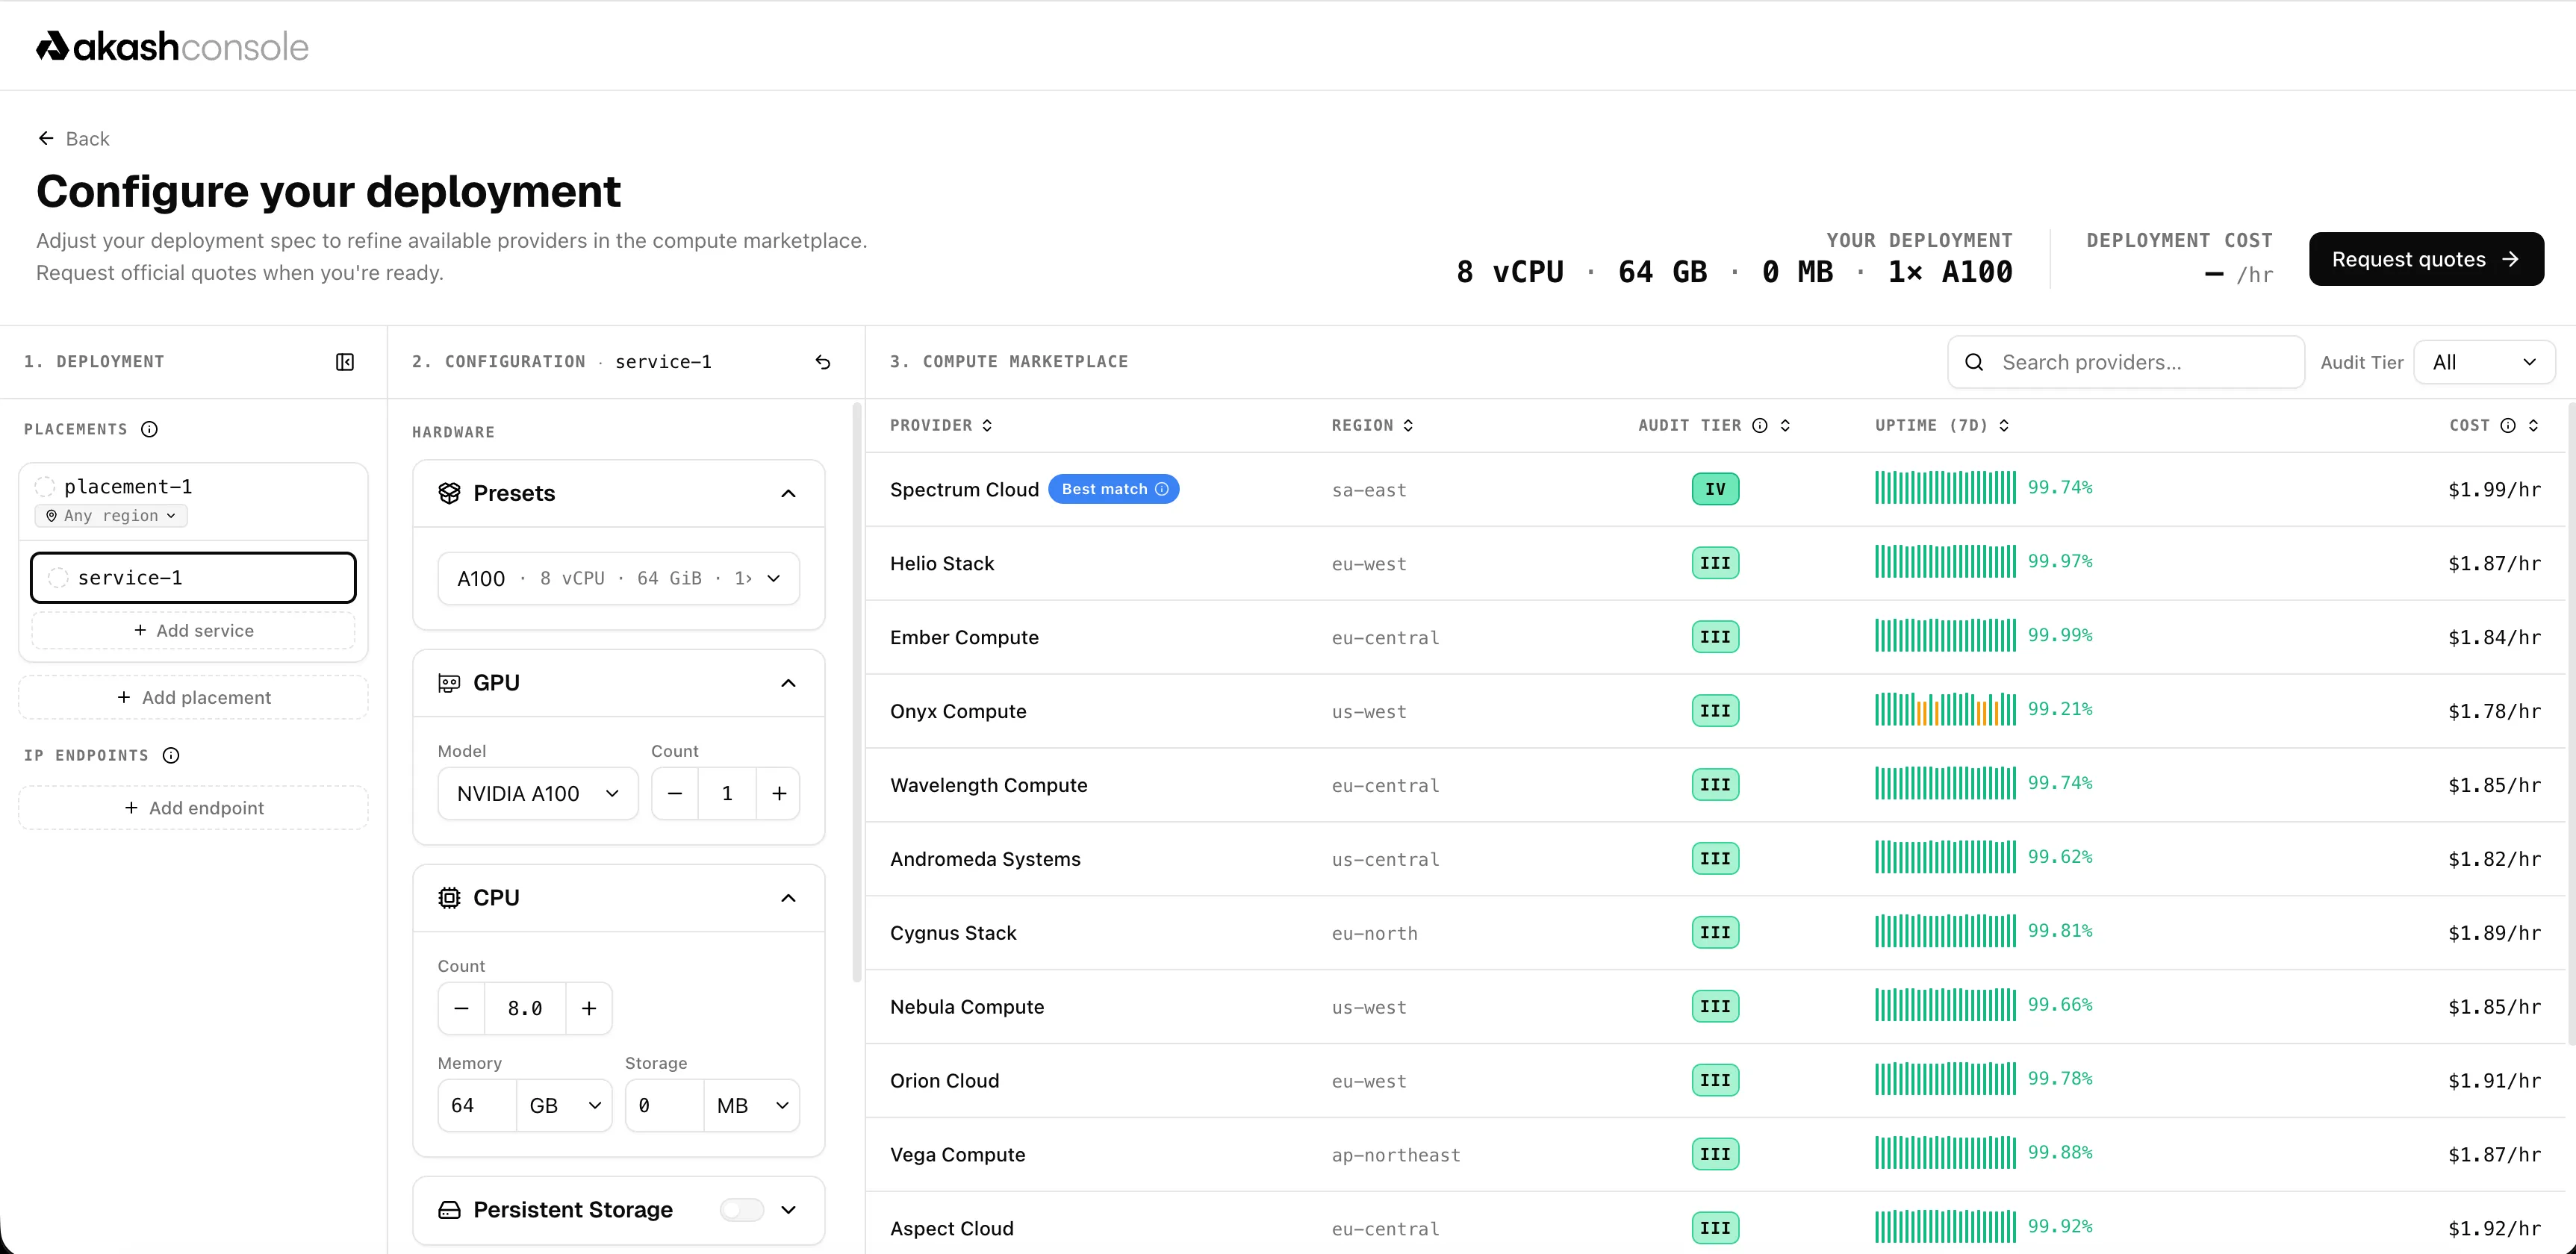The image size is (2576, 1254).
Task: Change Storage unit MB dropdown
Action: click(752, 1105)
